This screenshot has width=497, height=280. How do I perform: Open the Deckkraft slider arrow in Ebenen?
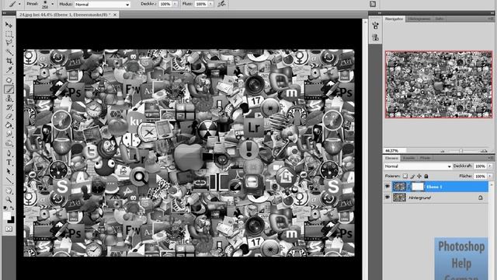point(490,166)
